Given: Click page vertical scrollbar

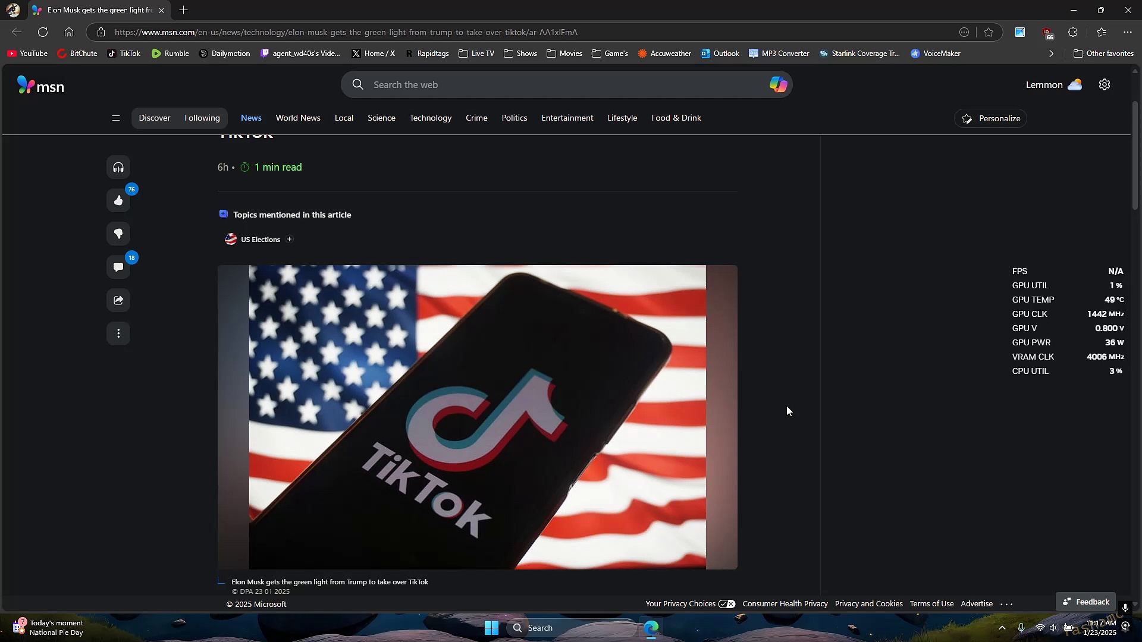Looking at the screenshot, I should tap(1135, 156).
